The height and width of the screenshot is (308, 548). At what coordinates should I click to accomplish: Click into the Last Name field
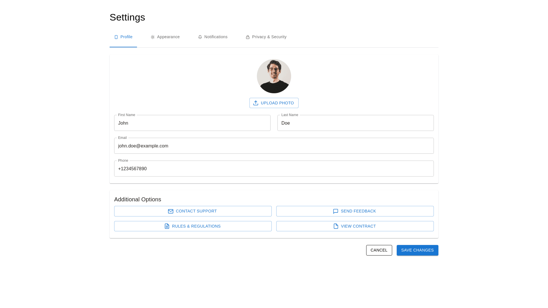[355, 123]
